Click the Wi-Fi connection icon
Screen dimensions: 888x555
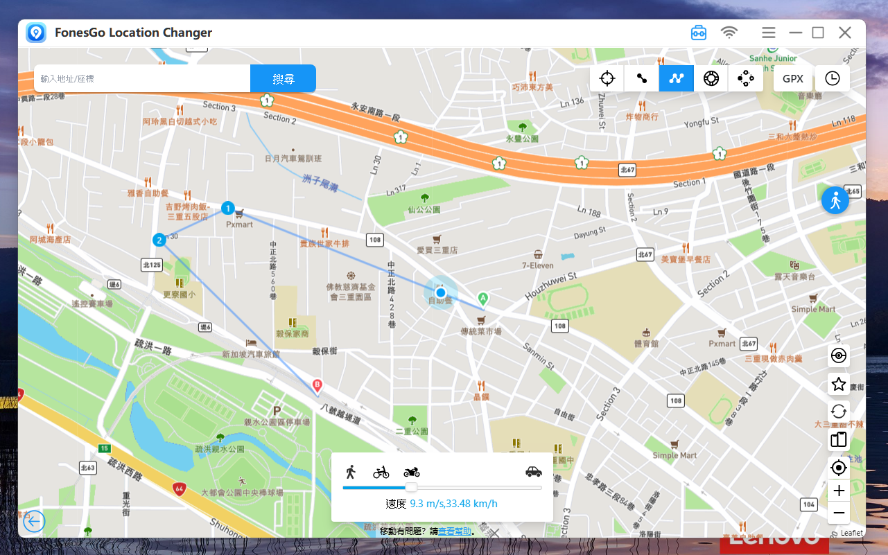tap(729, 33)
